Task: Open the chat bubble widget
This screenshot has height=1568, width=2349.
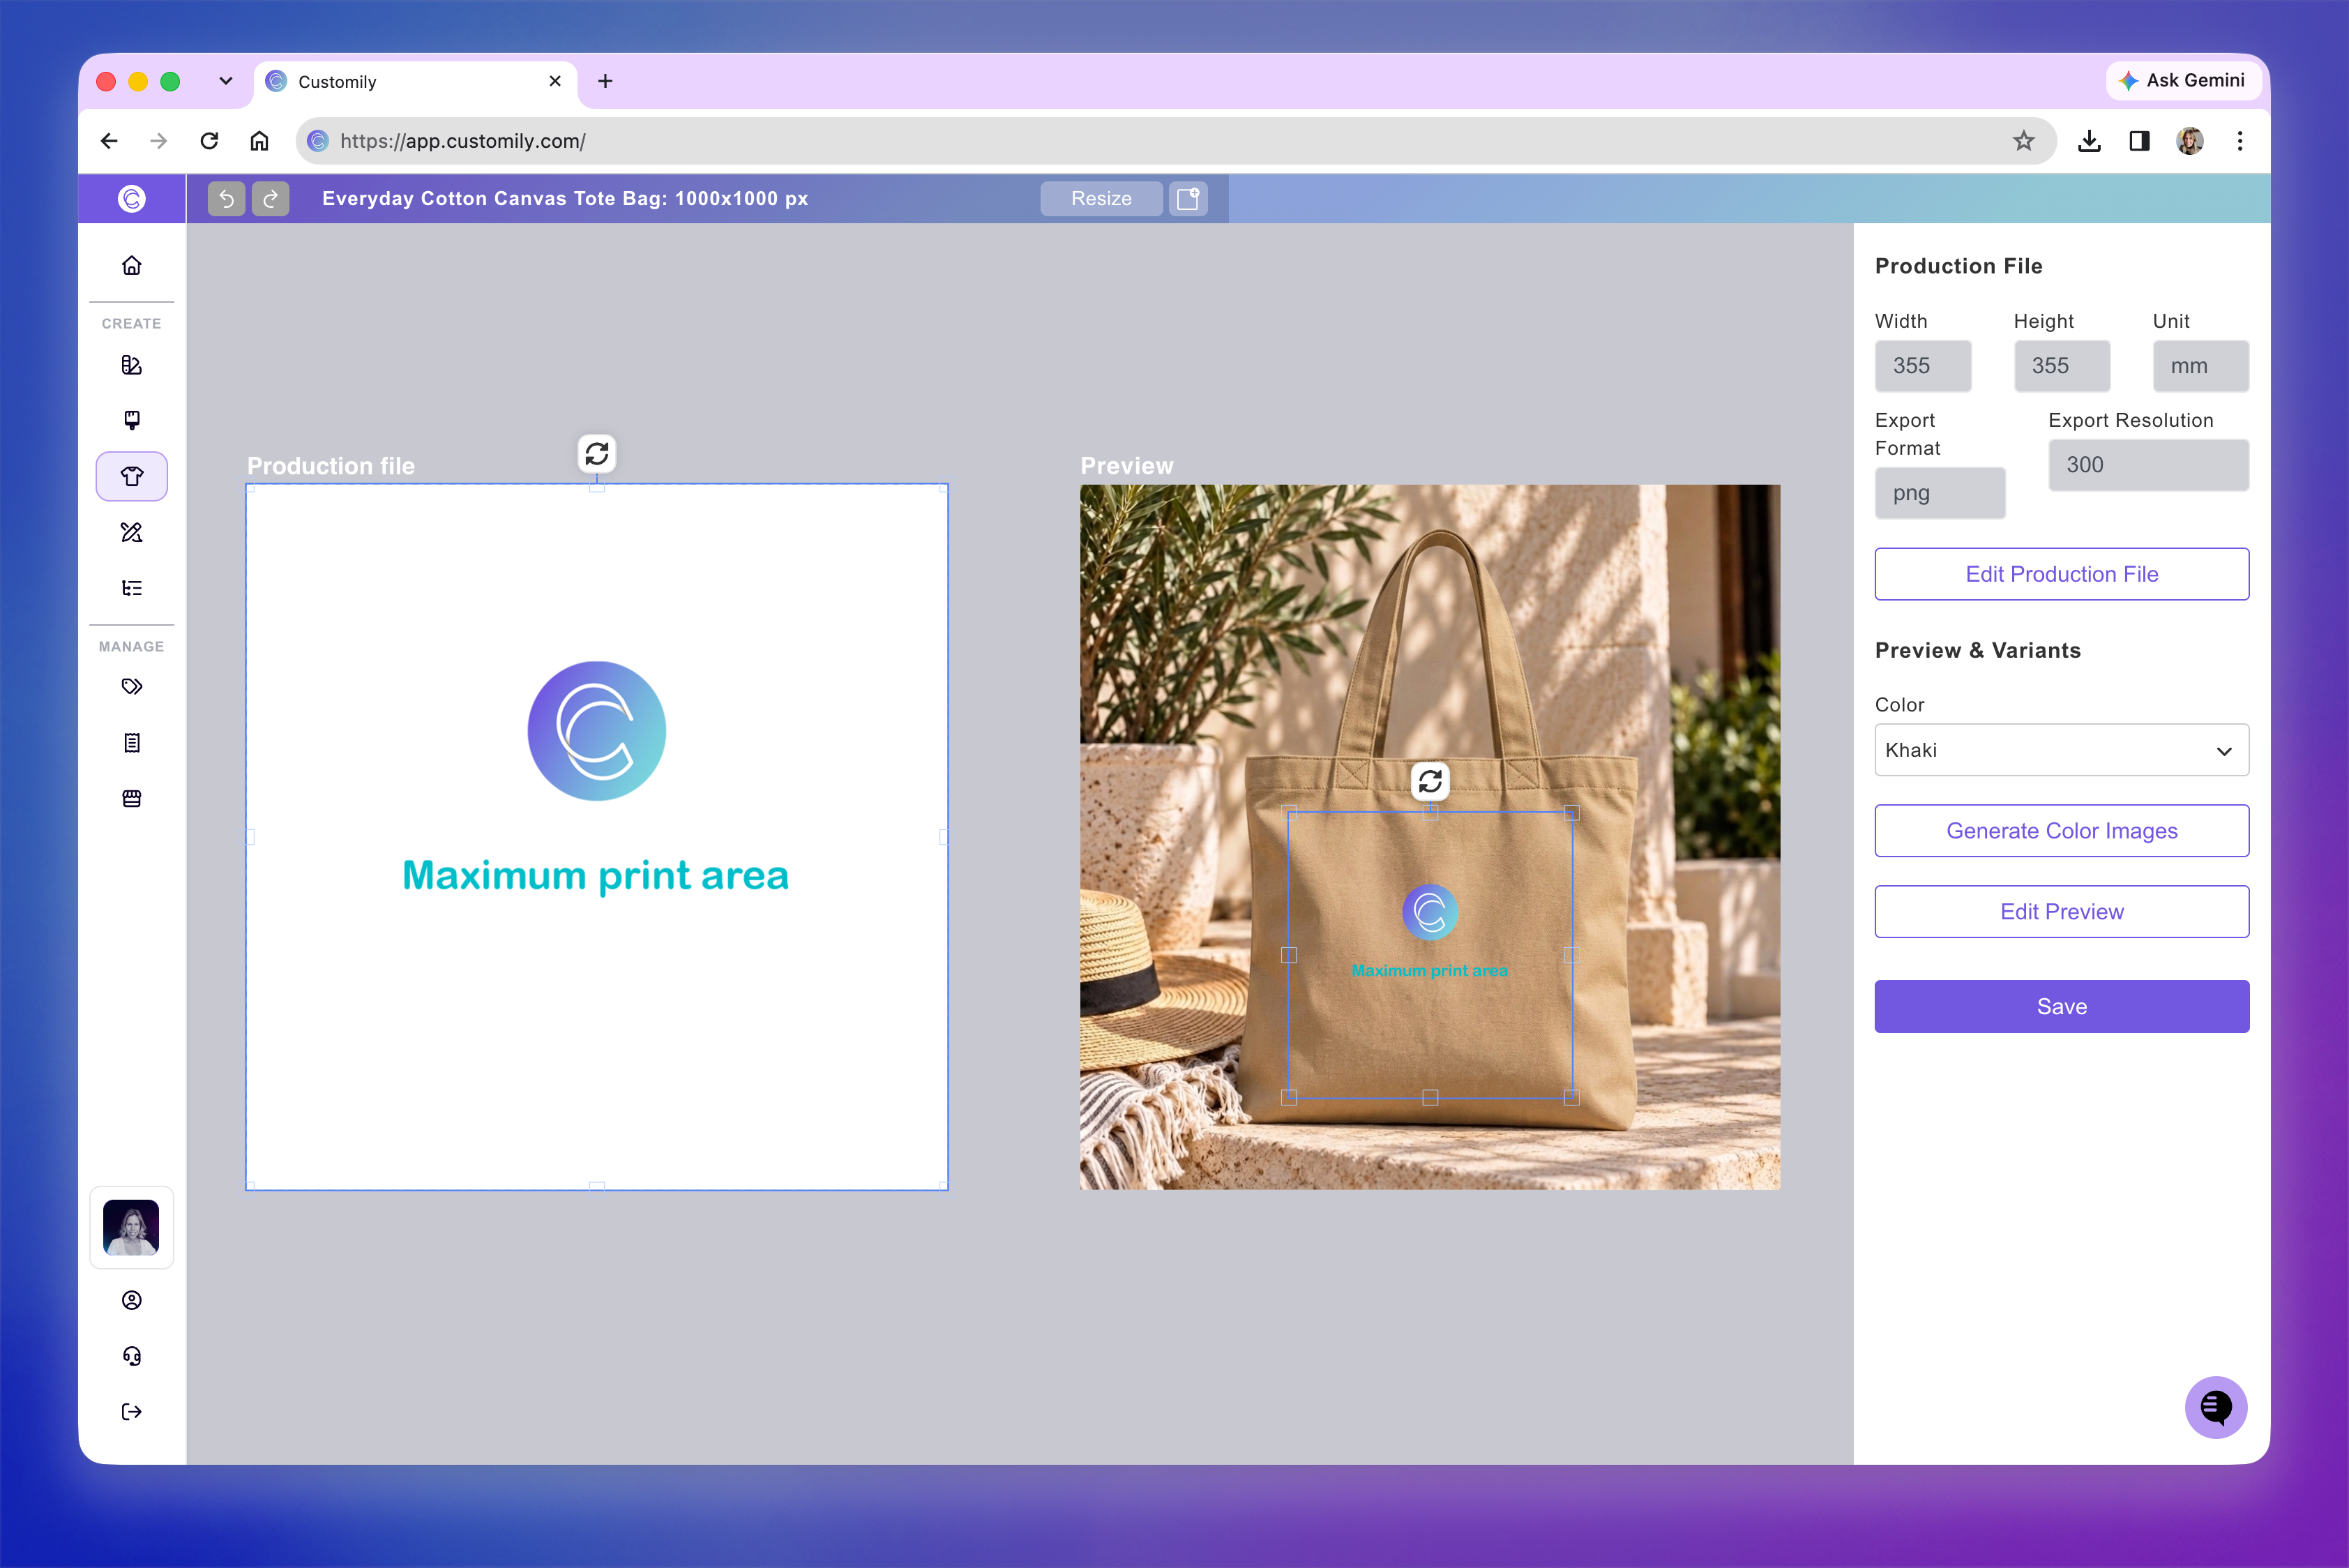Action: click(2216, 1407)
